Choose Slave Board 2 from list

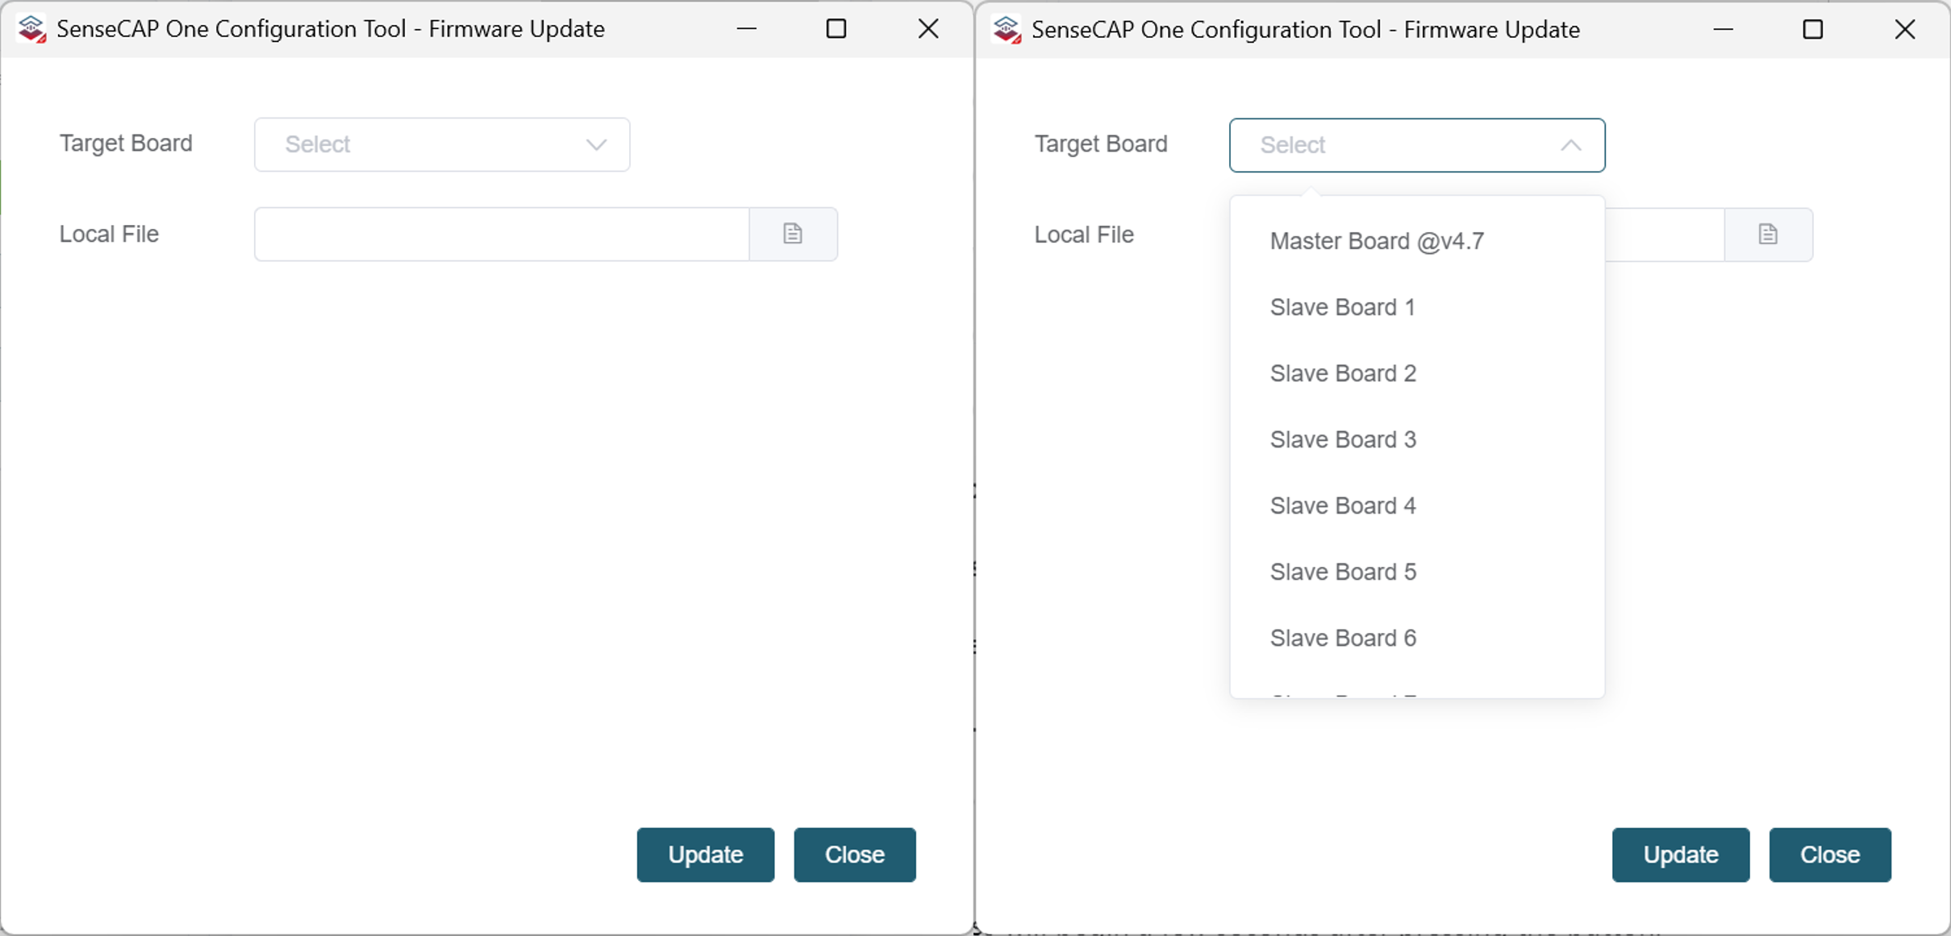[x=1343, y=373]
